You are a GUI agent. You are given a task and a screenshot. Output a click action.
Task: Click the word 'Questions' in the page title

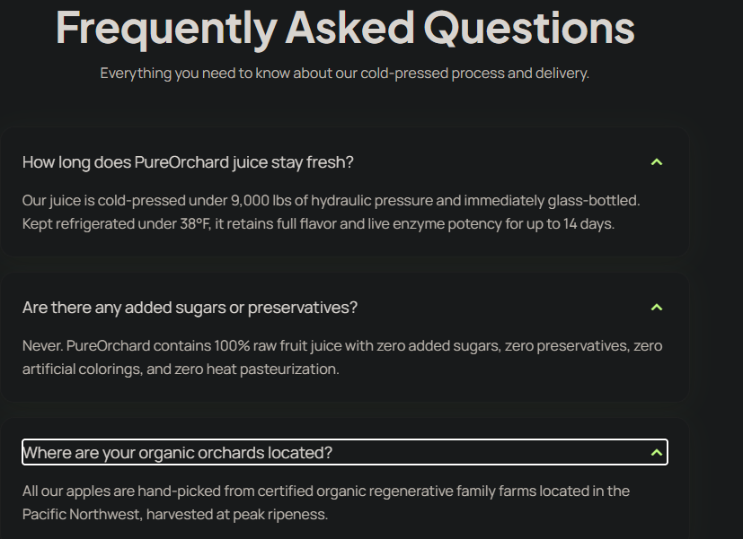pyautogui.click(x=529, y=29)
